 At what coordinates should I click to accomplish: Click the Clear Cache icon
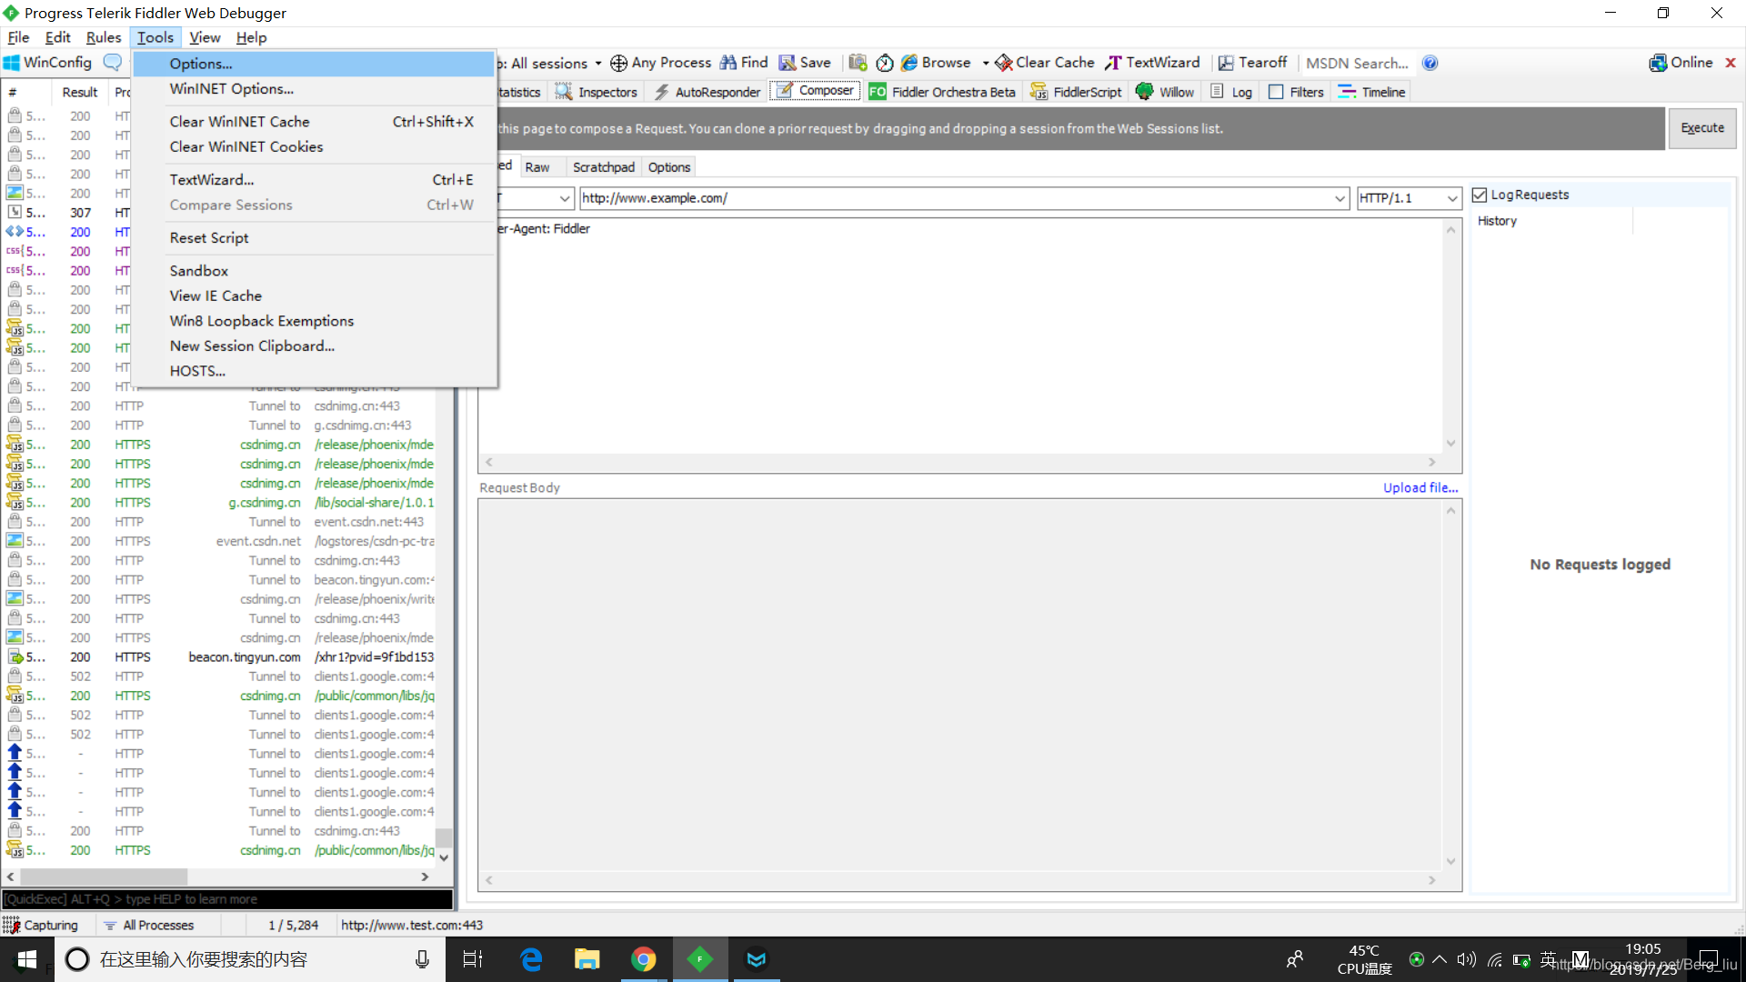tap(1004, 63)
